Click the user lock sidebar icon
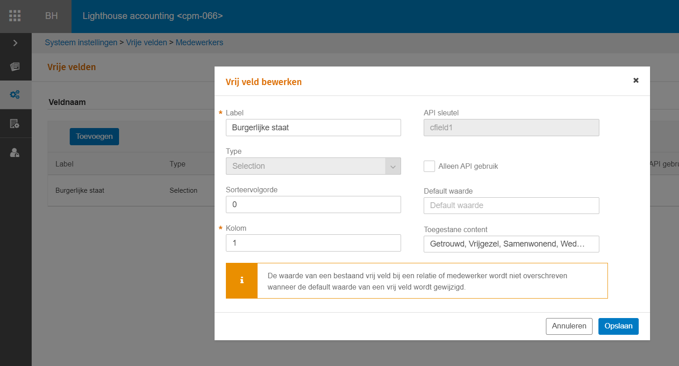The height and width of the screenshot is (366, 679). (15, 152)
